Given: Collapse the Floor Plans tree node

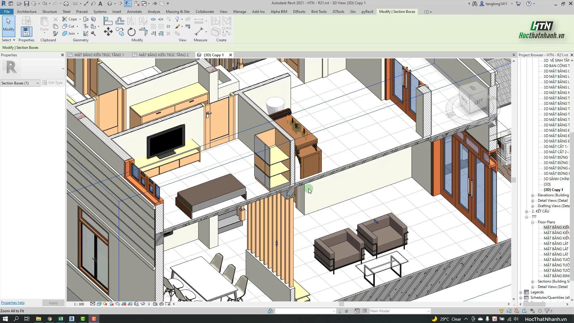Looking at the screenshot, I should click(532, 222).
